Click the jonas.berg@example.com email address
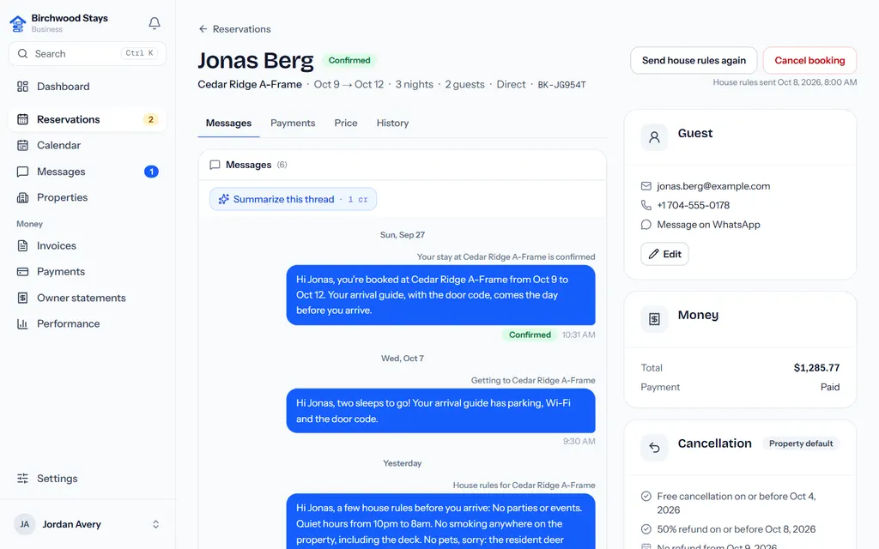This screenshot has height=549, width=879. coord(713,186)
